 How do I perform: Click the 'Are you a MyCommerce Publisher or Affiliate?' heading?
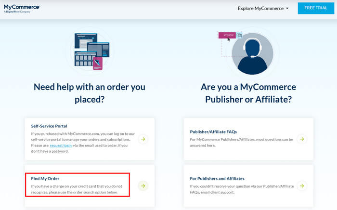coord(248,93)
